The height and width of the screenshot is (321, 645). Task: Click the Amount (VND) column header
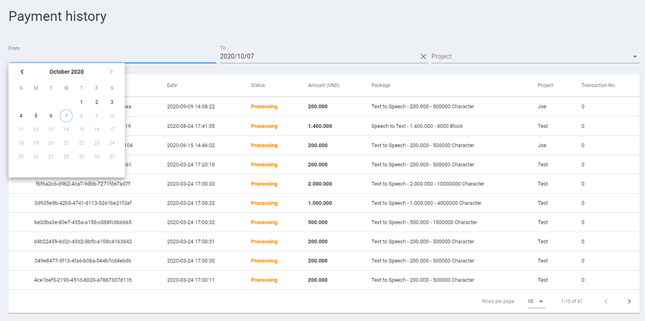(x=324, y=86)
